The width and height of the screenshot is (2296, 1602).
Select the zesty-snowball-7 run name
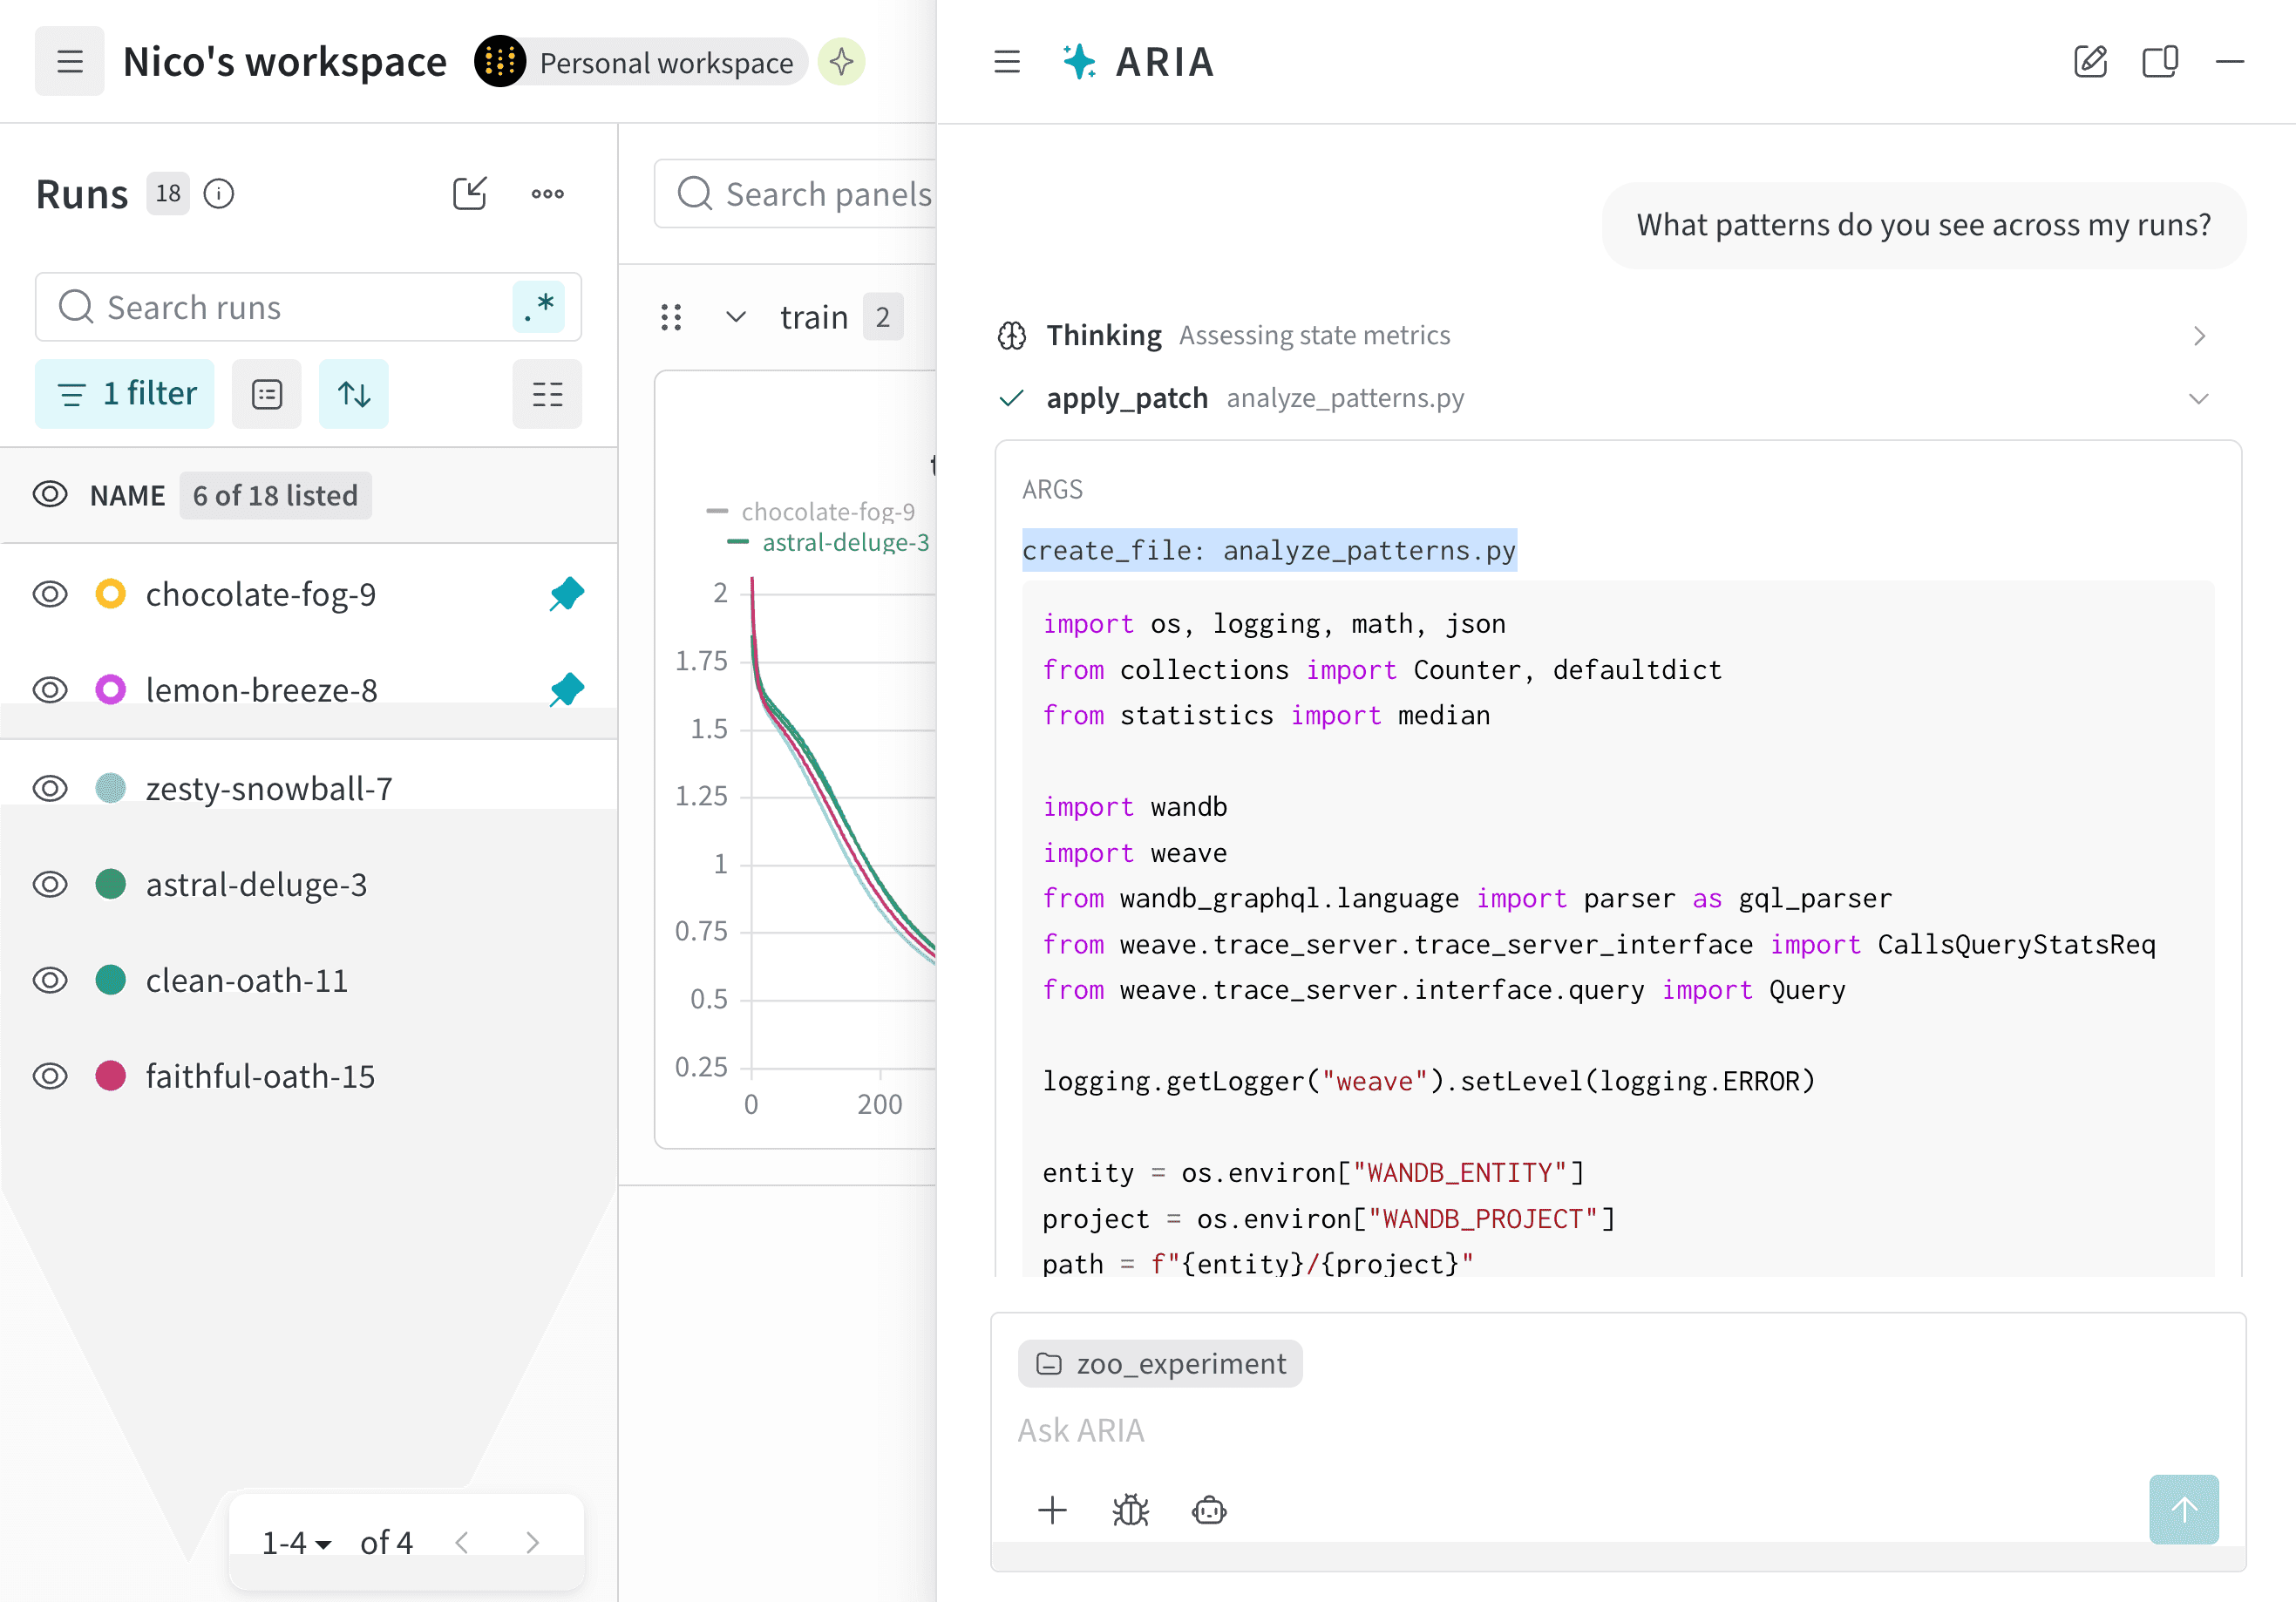click(269, 788)
